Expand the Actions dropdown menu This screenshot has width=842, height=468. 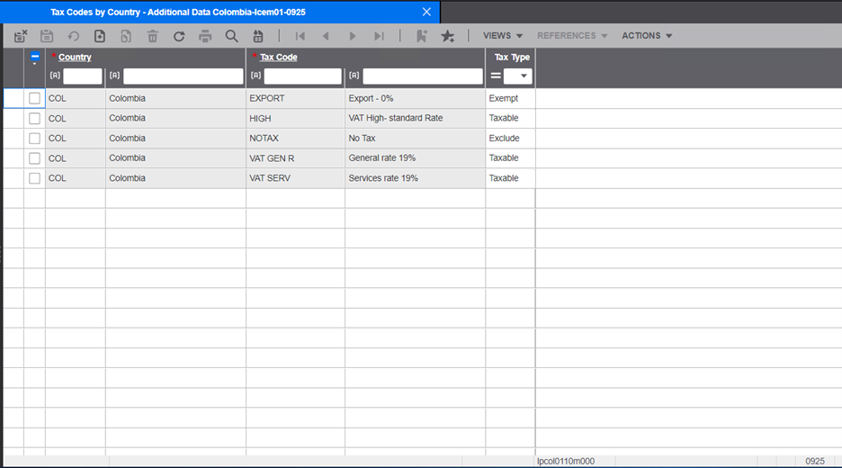coord(647,36)
